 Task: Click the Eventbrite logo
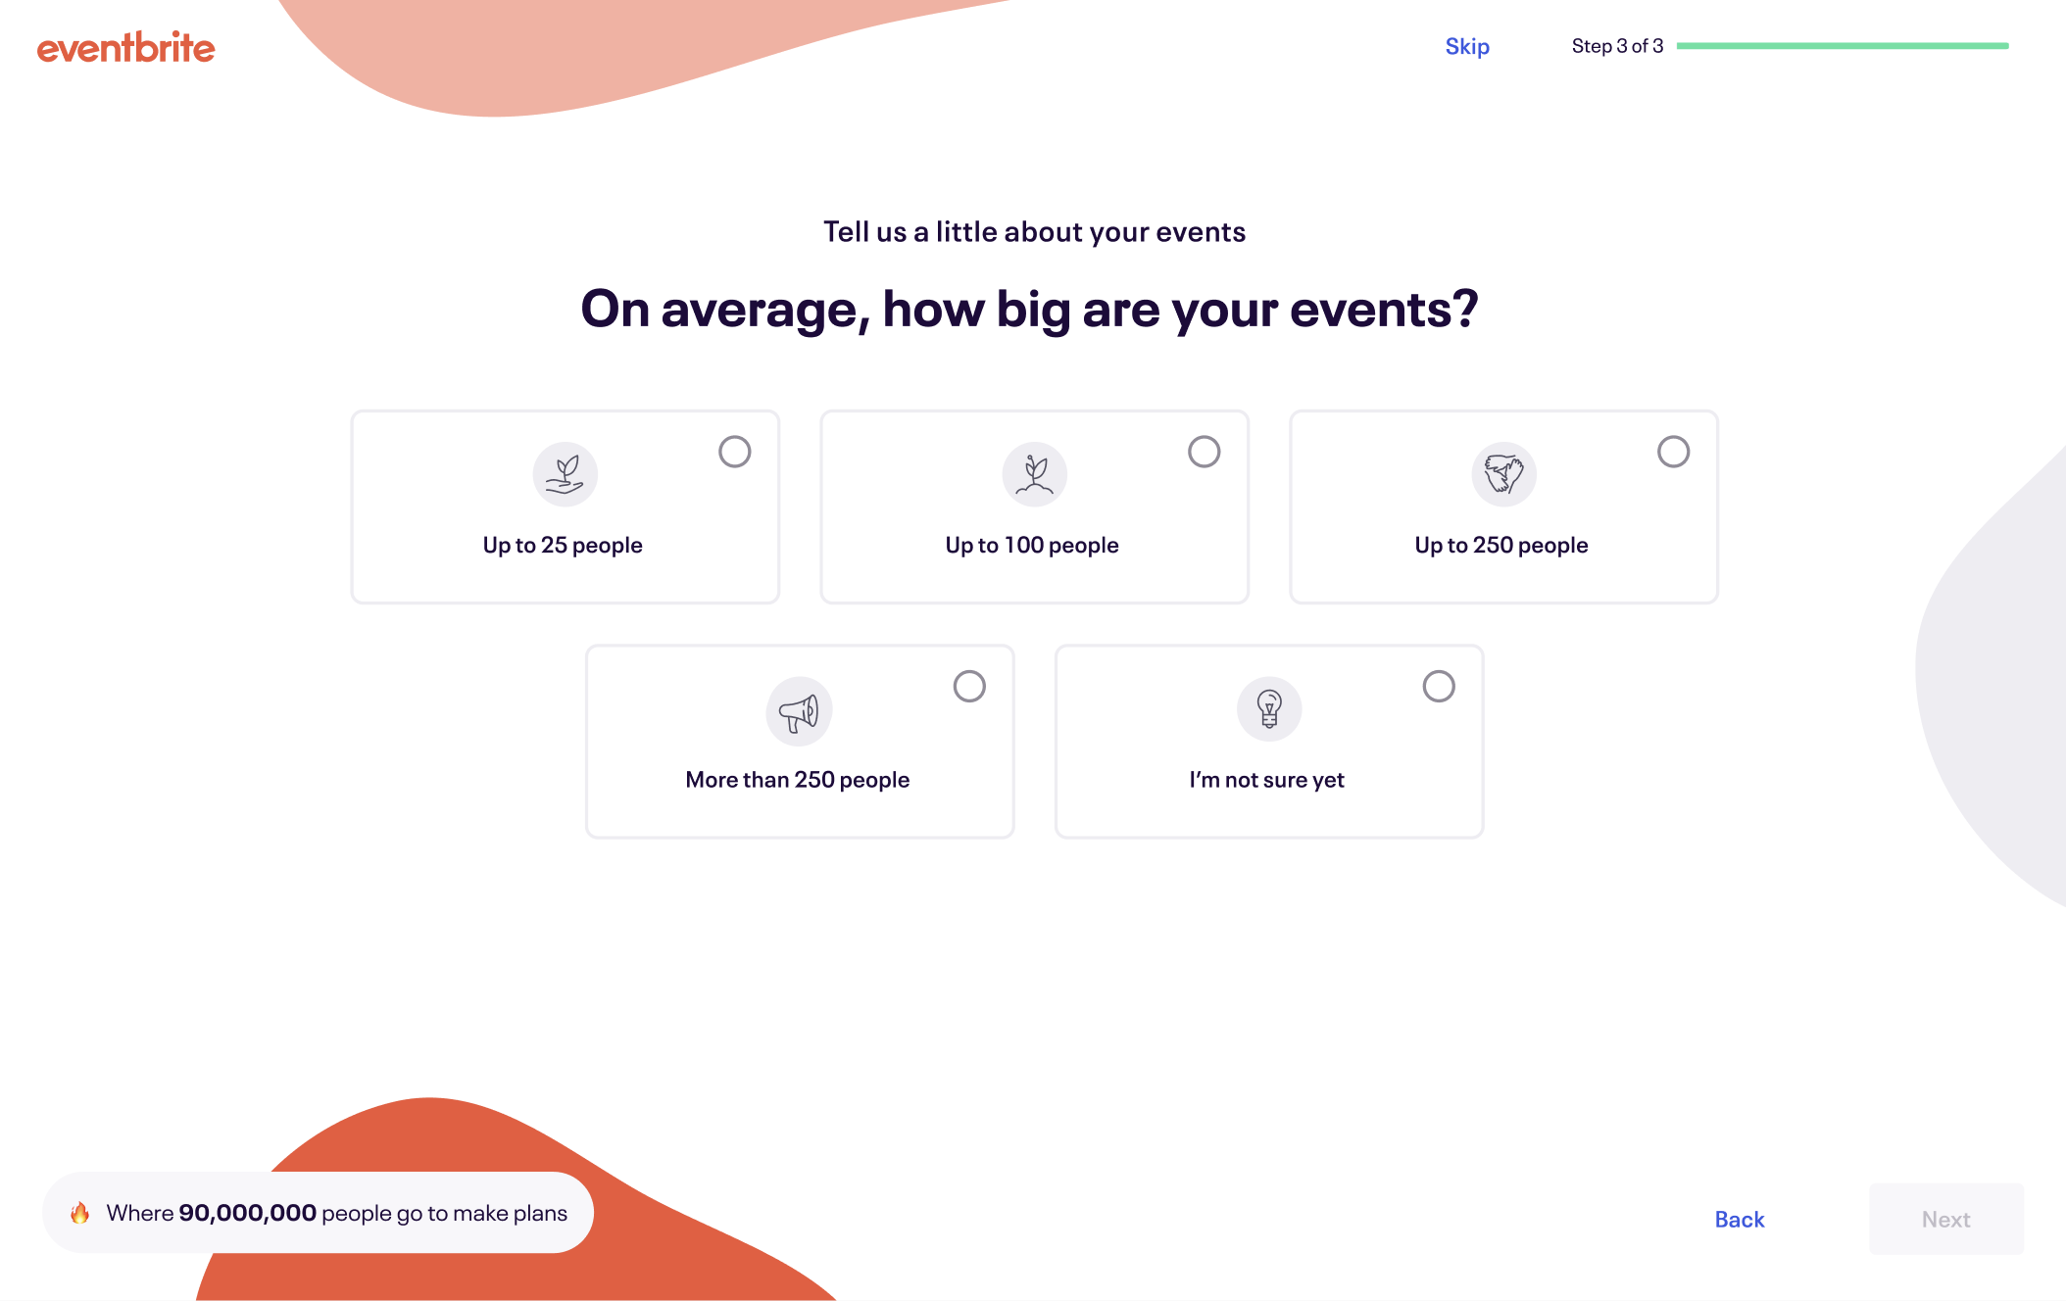[125, 47]
